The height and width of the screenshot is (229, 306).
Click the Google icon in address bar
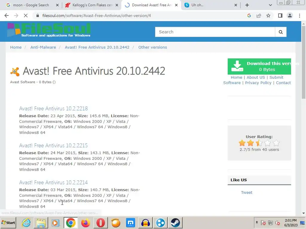tap(249, 16)
